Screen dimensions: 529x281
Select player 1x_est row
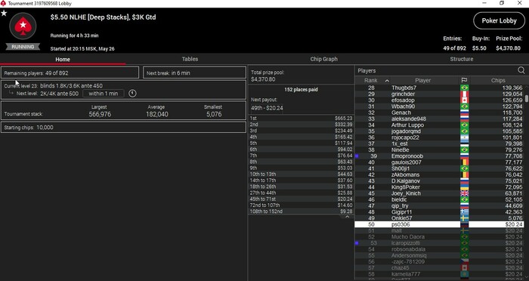(439, 144)
